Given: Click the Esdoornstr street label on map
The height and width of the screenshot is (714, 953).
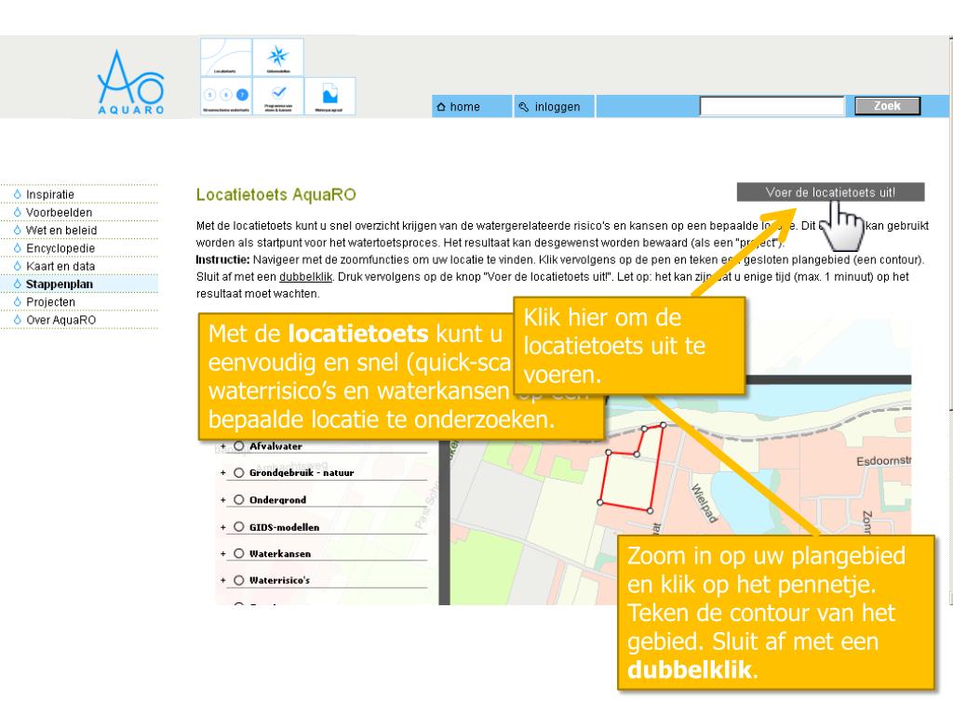Looking at the screenshot, I should [x=884, y=461].
